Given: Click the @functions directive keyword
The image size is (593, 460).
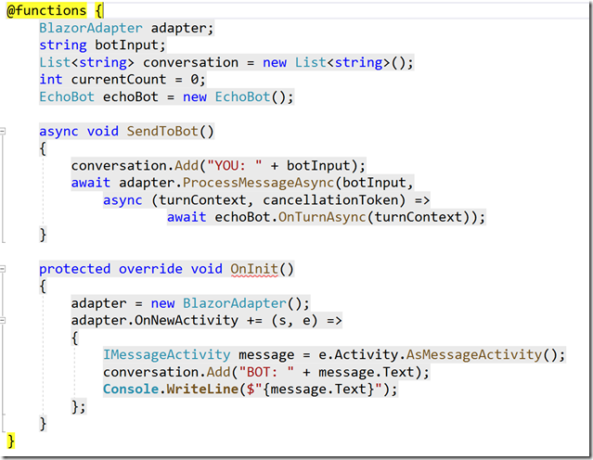Looking at the screenshot, I should point(44,10).
